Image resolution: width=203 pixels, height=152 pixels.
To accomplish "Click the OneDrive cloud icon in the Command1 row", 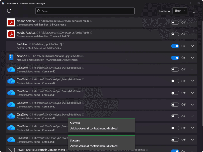I will click(x=11, y=116).
